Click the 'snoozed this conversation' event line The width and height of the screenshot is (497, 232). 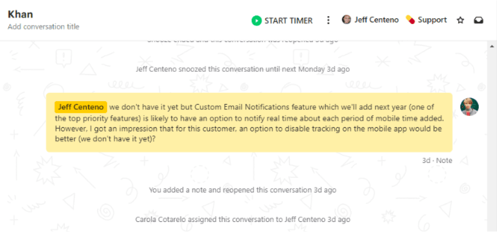242,69
